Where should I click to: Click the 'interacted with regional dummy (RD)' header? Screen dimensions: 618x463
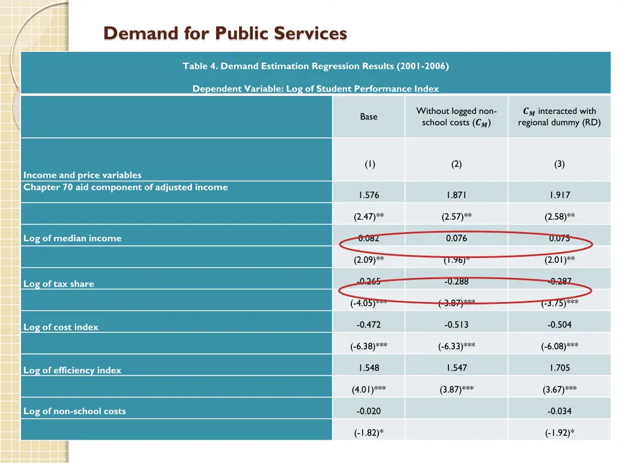click(x=559, y=116)
